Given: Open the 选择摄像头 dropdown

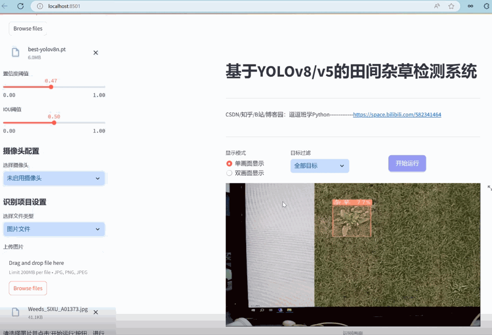Looking at the screenshot, I should (54, 178).
